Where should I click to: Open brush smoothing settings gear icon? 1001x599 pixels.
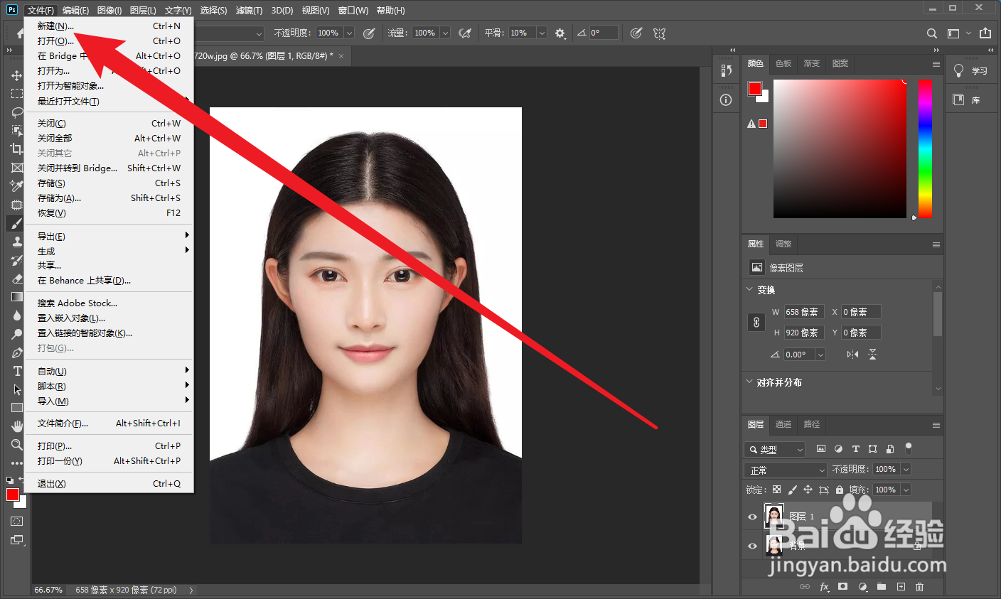560,33
